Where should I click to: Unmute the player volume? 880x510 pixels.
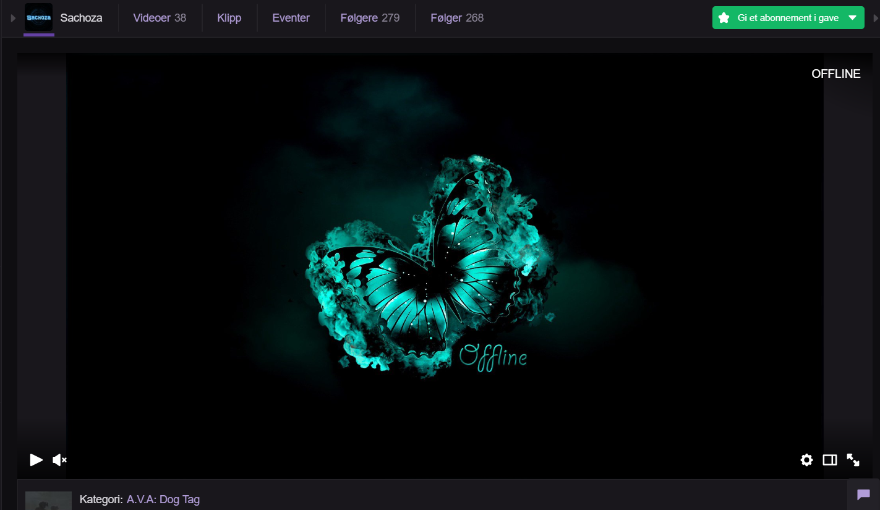tap(60, 459)
